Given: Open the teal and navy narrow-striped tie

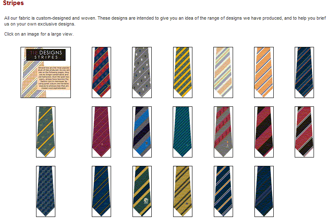Looking at the screenshot, I should pyautogui.click(x=182, y=132).
